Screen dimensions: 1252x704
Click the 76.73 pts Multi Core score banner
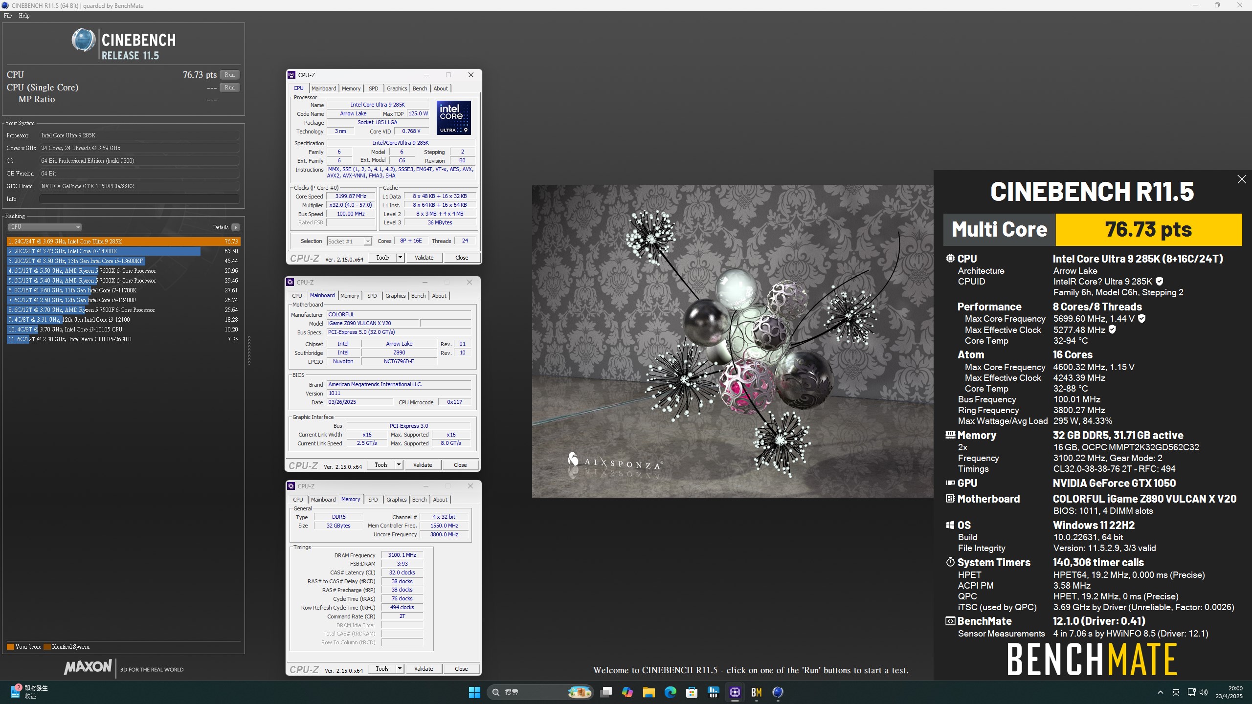pyautogui.click(x=1149, y=229)
